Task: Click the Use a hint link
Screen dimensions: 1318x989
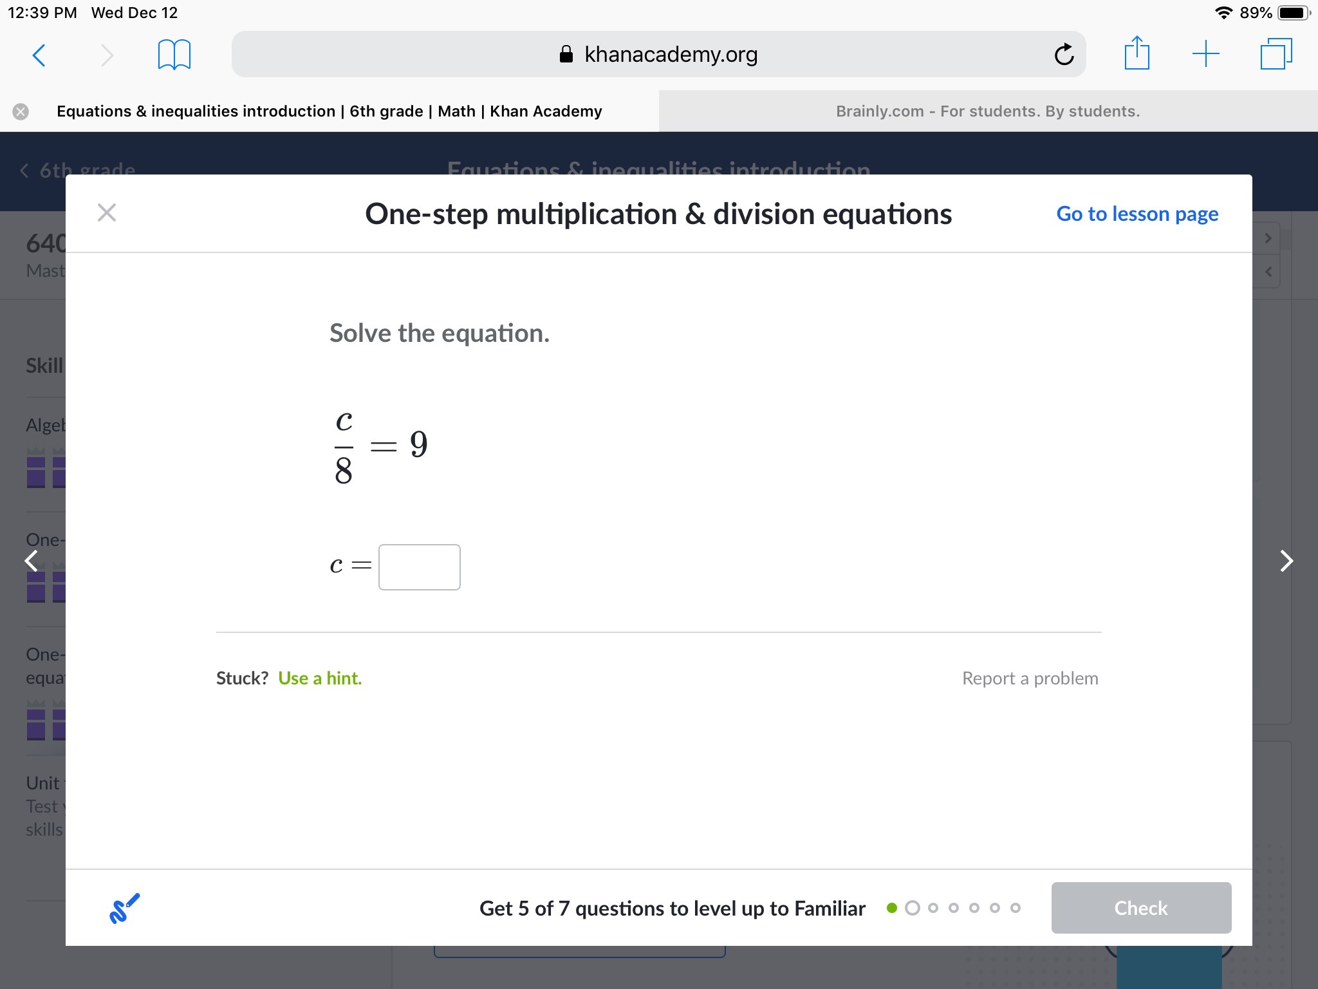Action: [320, 678]
